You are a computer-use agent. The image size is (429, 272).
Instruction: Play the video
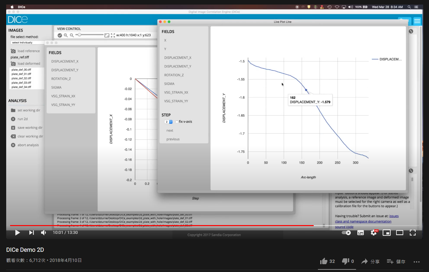[x=18, y=233]
